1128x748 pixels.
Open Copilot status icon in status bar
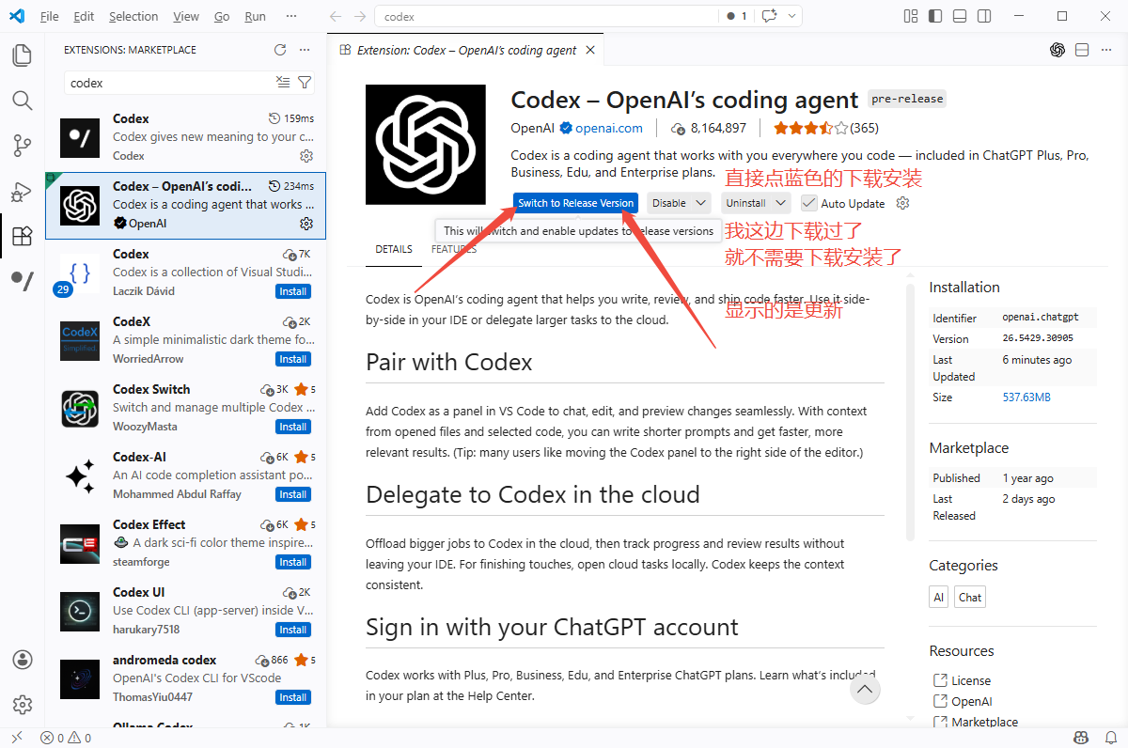click(1081, 738)
